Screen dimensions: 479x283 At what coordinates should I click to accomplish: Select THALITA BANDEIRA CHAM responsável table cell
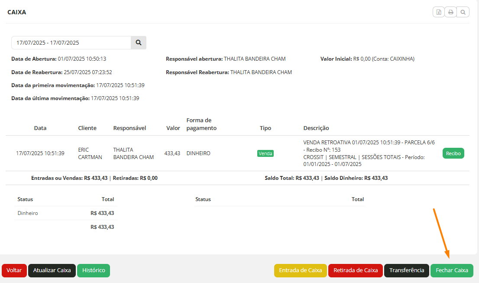(x=133, y=153)
